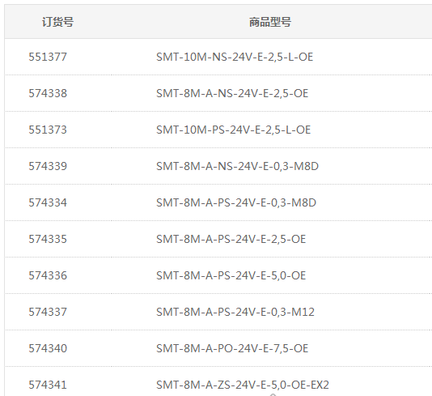Select order number 574340
This screenshot has height=396, width=432.
(48, 348)
